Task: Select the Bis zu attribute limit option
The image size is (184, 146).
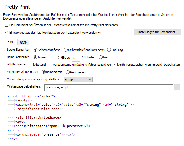Action: 60,58
